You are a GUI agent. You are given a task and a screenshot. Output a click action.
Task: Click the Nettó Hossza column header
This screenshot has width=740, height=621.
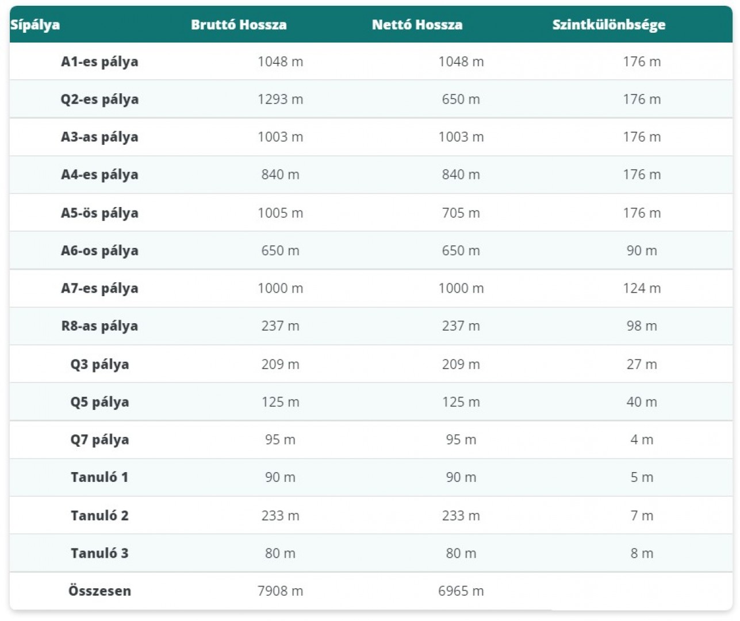(x=417, y=25)
